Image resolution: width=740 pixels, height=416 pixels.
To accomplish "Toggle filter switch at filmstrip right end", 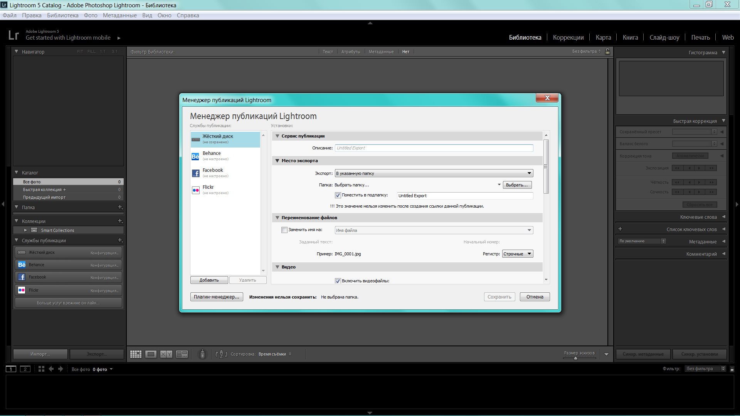I will (x=732, y=369).
